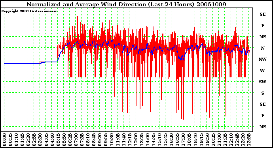Click the 18:40 time label
273x148 pixels.
[x=195, y=140]
